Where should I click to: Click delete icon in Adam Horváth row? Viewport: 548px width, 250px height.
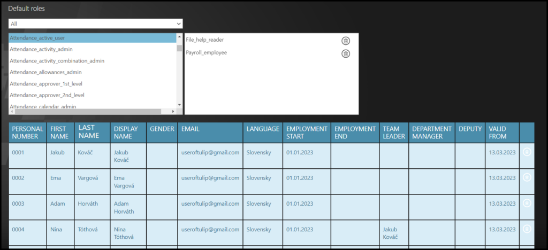coord(527,203)
